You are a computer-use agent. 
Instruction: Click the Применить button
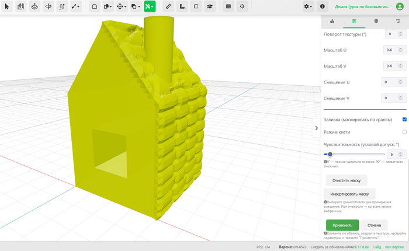click(342, 225)
